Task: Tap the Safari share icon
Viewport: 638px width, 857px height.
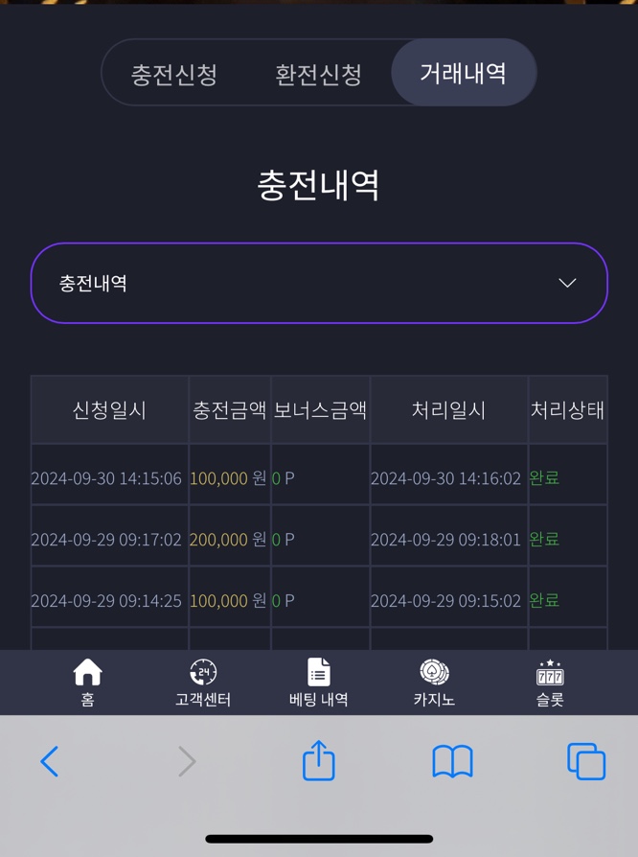Action: [319, 760]
